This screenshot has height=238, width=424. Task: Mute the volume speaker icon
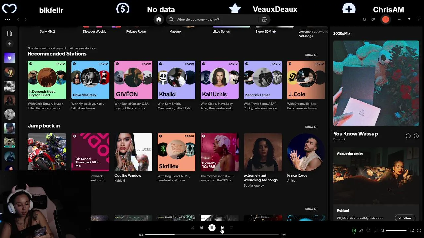pos(383,231)
